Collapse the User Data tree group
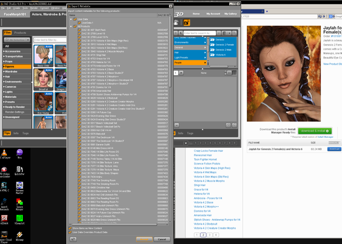The width and height of the screenshot is (342, 244). pyautogui.click(x=71, y=19)
